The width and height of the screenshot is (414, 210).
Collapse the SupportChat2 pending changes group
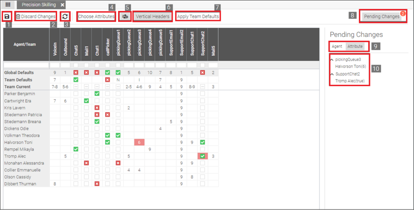[332, 74]
